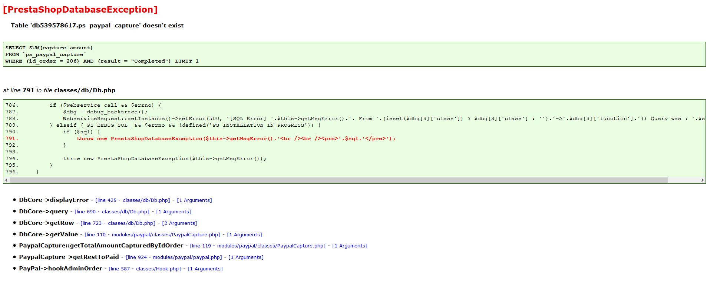Open the line 587 classes/Hook.php link

(145, 269)
